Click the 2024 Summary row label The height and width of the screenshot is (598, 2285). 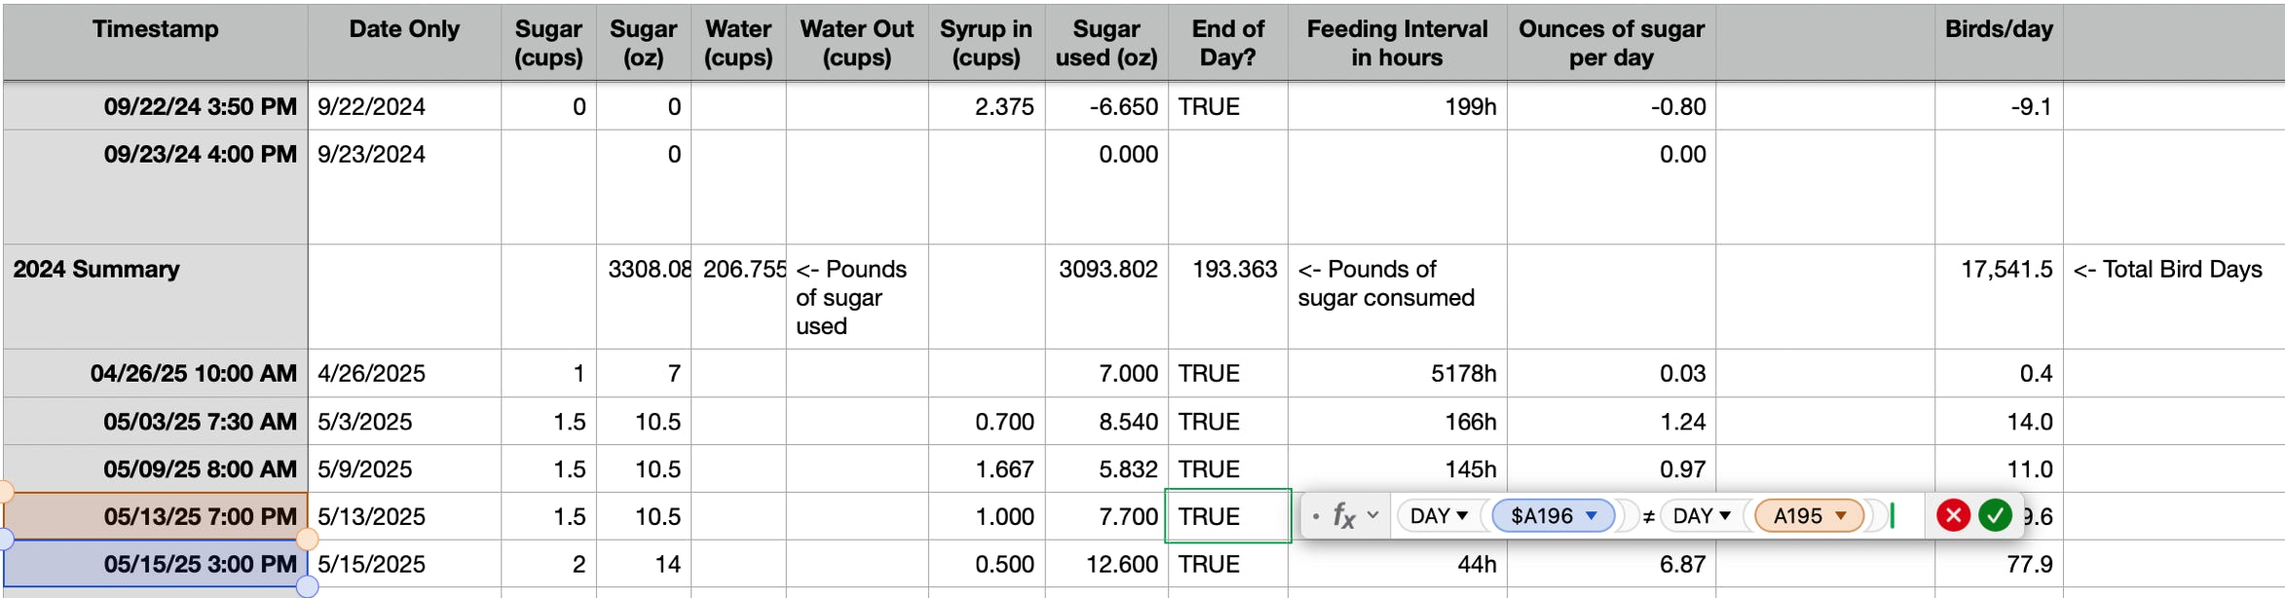click(x=96, y=269)
